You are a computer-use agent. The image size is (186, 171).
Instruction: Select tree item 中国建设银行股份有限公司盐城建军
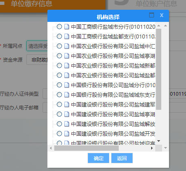coord(113,105)
